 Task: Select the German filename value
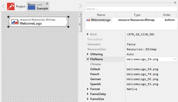click(142, 79)
